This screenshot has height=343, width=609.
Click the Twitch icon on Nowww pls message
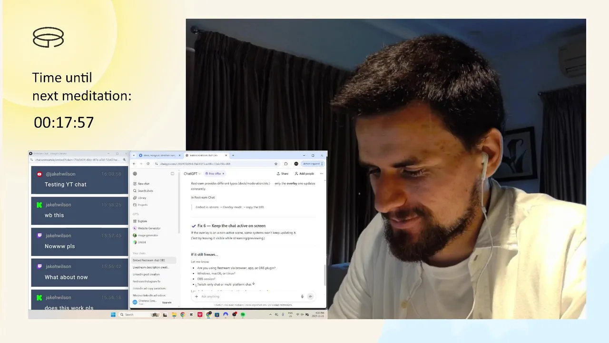(x=39, y=235)
